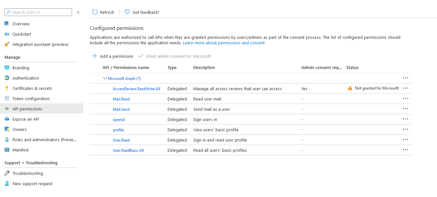Open User.ReadBasic.All permission link
Viewport: 437px width, 197px height.
(128, 150)
